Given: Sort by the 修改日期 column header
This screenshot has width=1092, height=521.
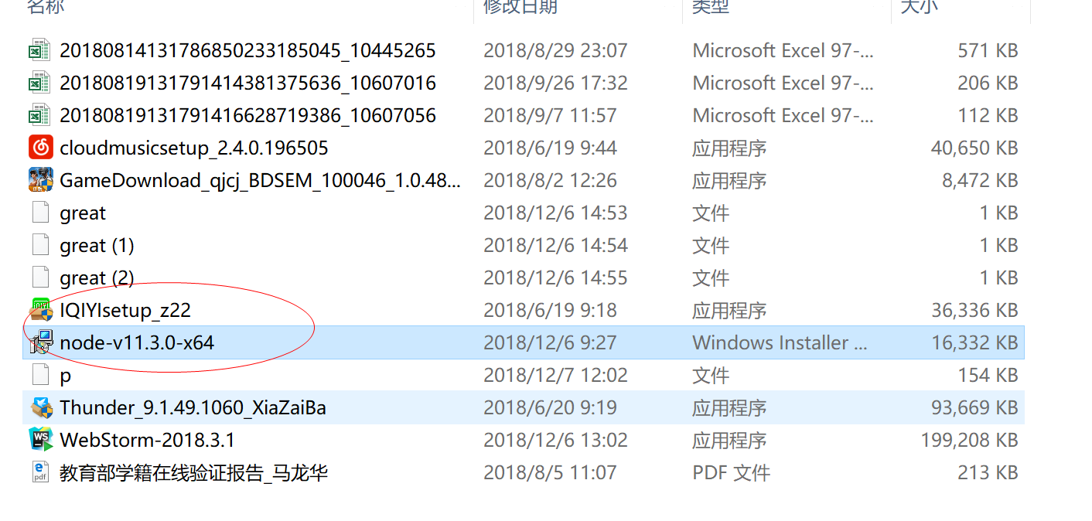Looking at the screenshot, I should tap(520, 7).
